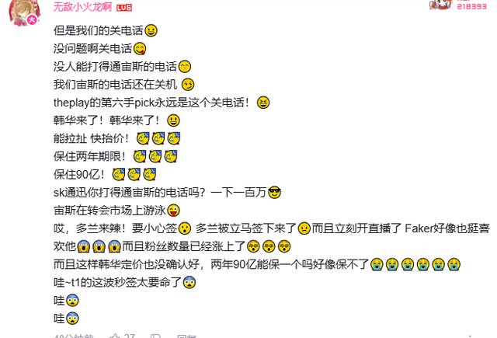The image size is (497, 338).
Task: Click the first crying emoji after 保不了
Action: (377, 264)
